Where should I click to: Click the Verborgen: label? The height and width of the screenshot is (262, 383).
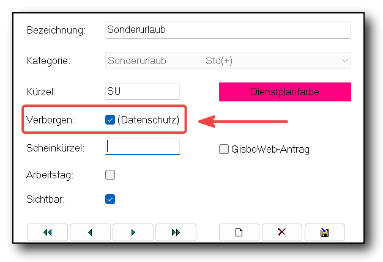[50, 120]
